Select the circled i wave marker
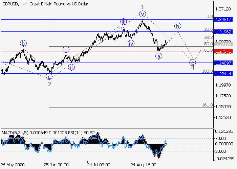 (x=66, y=49)
